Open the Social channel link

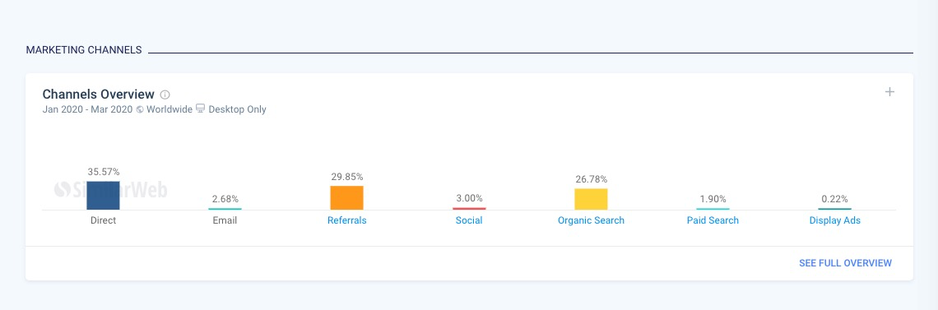pyautogui.click(x=469, y=220)
